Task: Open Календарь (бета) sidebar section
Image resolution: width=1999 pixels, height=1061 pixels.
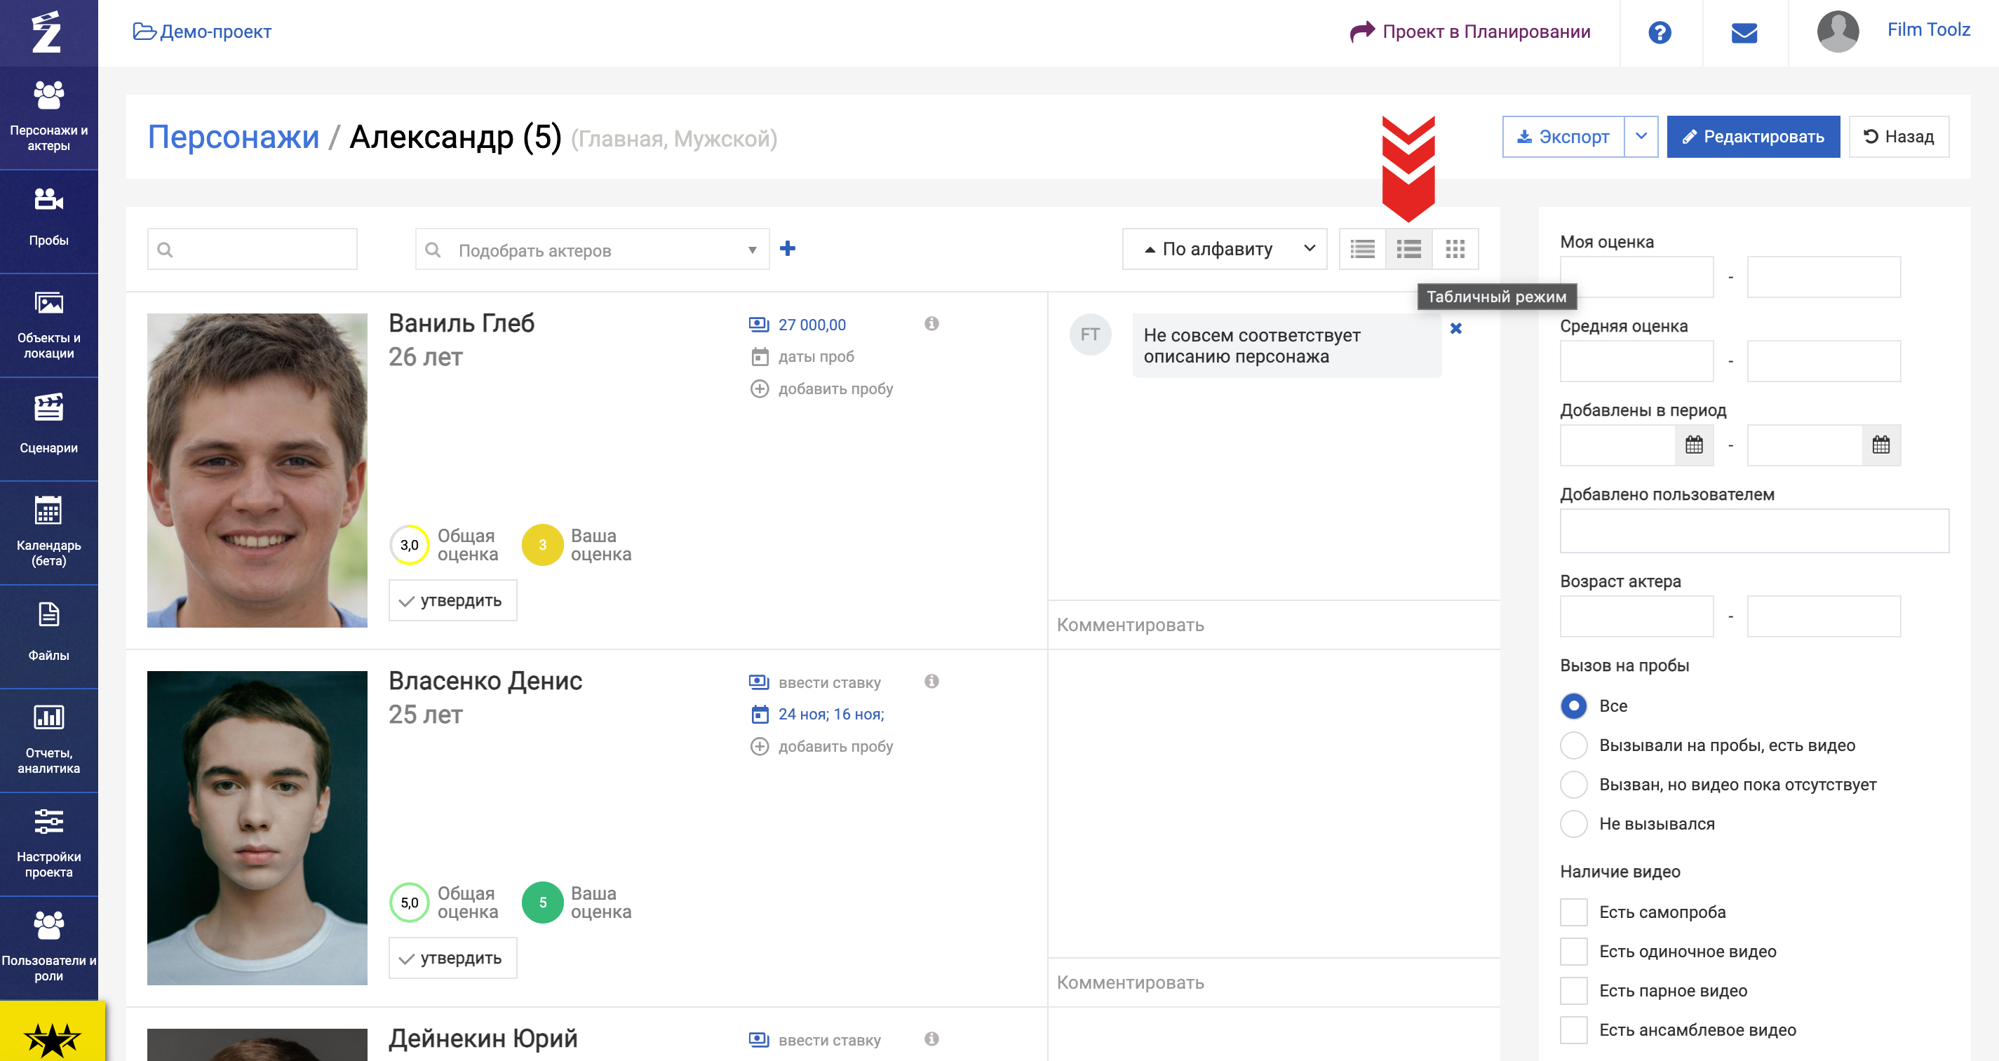Action: [49, 533]
